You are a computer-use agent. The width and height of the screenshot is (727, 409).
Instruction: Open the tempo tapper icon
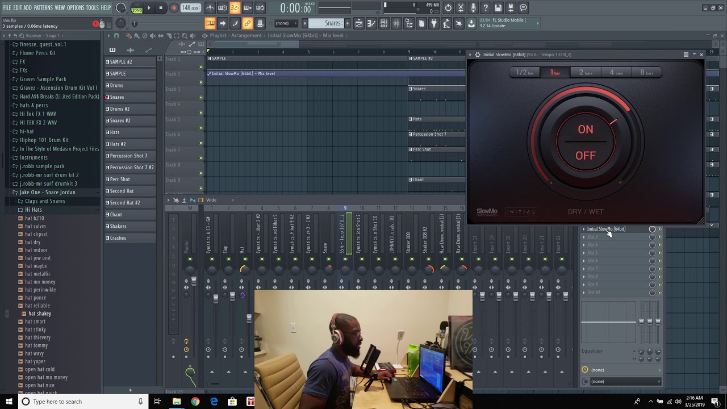pos(446,23)
